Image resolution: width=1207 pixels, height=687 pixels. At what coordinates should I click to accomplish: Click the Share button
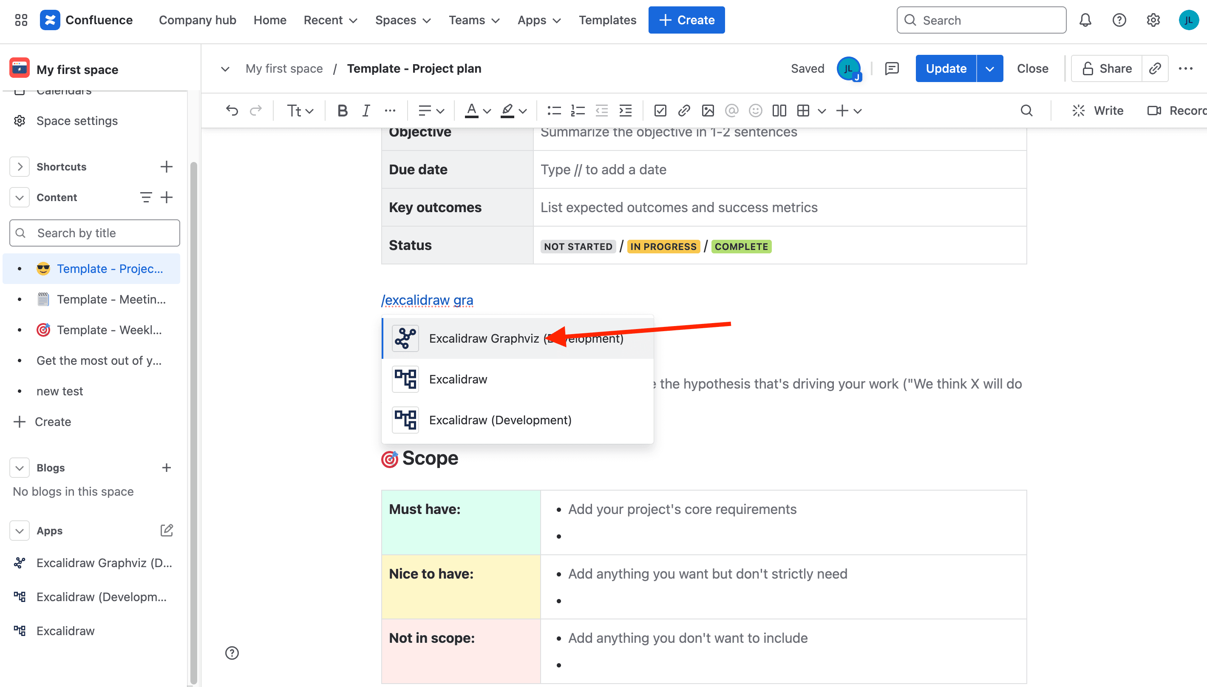coord(1106,68)
